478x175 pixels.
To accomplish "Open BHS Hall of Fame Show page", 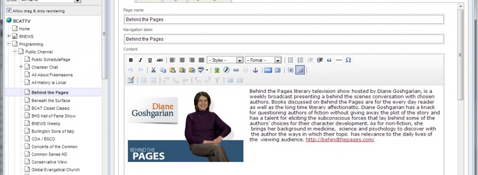I will (53, 116).
